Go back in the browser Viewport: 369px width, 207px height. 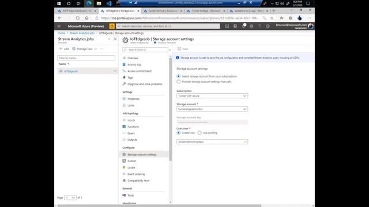pos(60,18)
